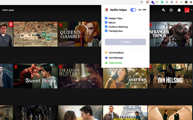
Task: Open the gray circular extension icon
Action: (167, 2)
